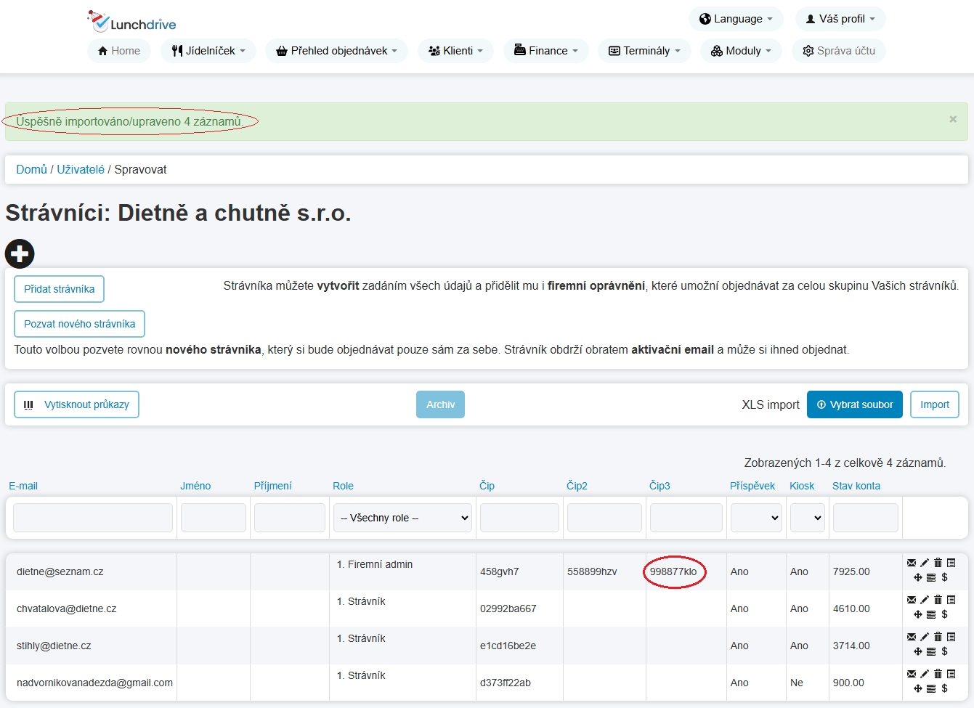Open Správa účtu
This screenshot has height=708, width=974.
click(x=839, y=51)
